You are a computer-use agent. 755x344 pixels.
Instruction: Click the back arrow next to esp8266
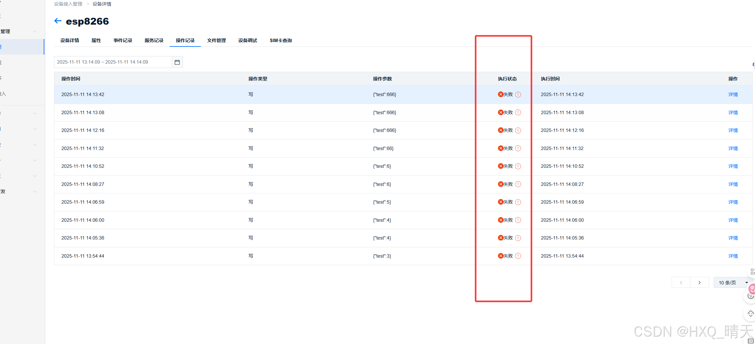pos(58,21)
